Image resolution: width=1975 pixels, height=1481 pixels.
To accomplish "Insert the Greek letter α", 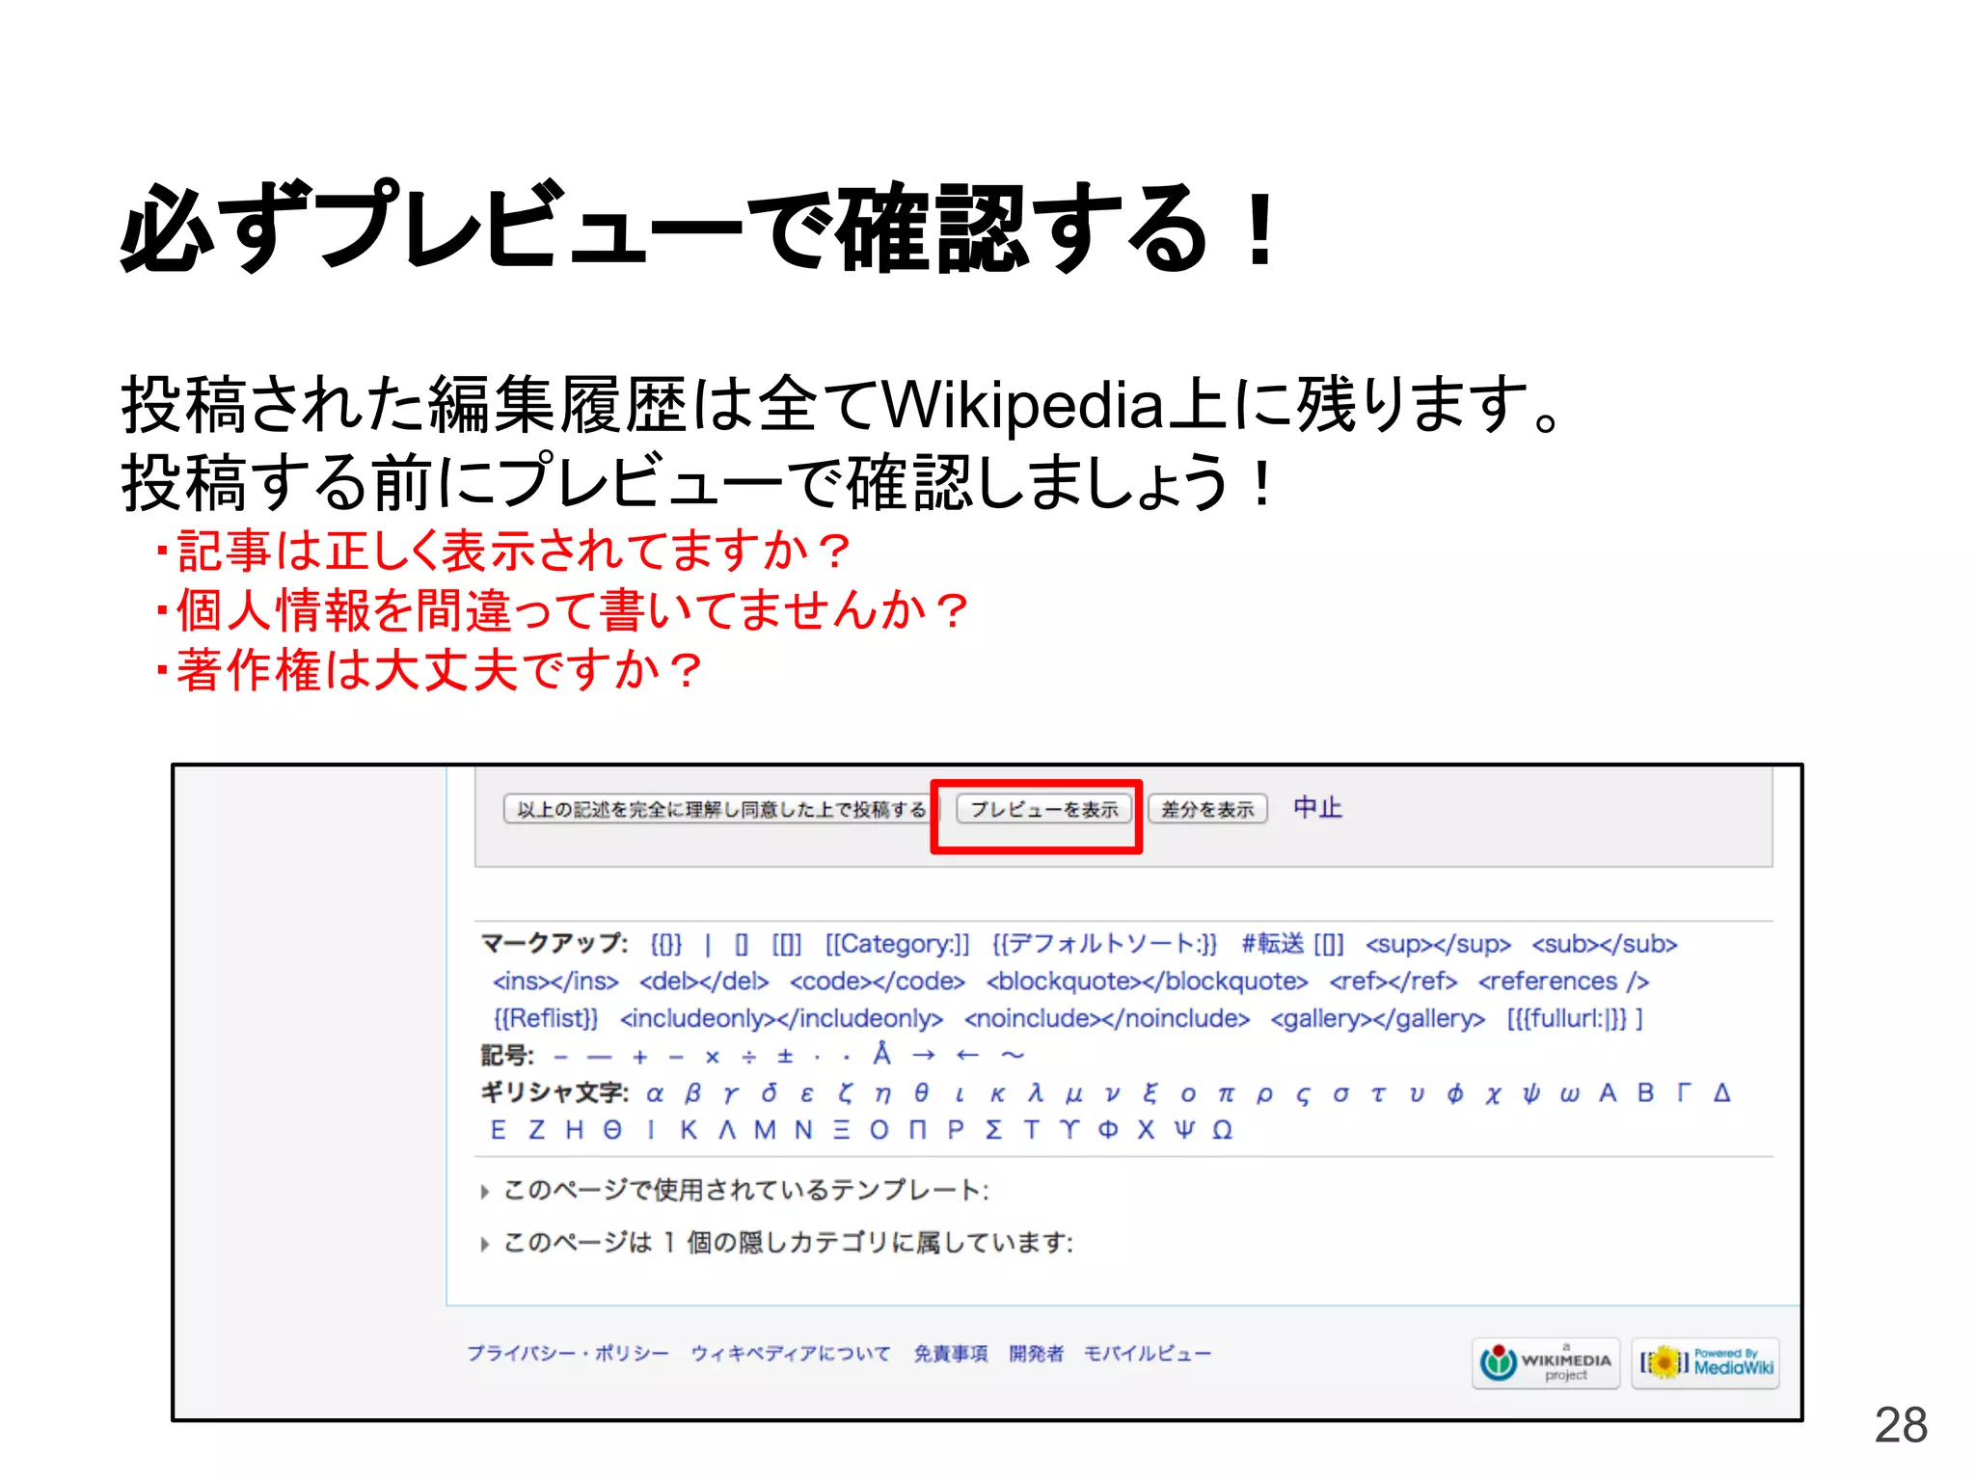I will [x=655, y=1094].
